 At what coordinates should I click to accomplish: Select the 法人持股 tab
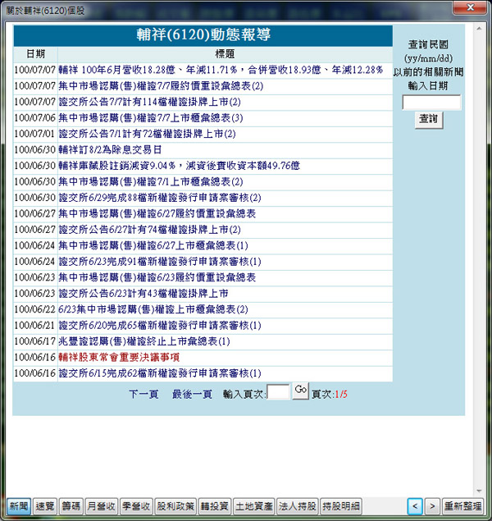click(x=298, y=506)
